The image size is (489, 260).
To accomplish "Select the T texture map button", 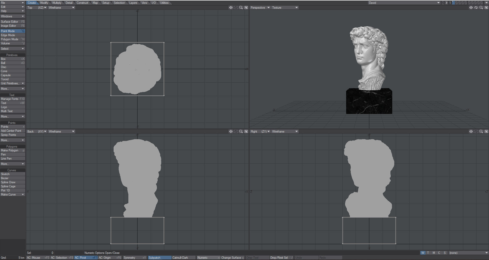I will (428, 253).
